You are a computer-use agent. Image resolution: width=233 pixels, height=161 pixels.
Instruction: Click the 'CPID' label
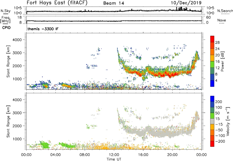pyautogui.click(x=6, y=28)
